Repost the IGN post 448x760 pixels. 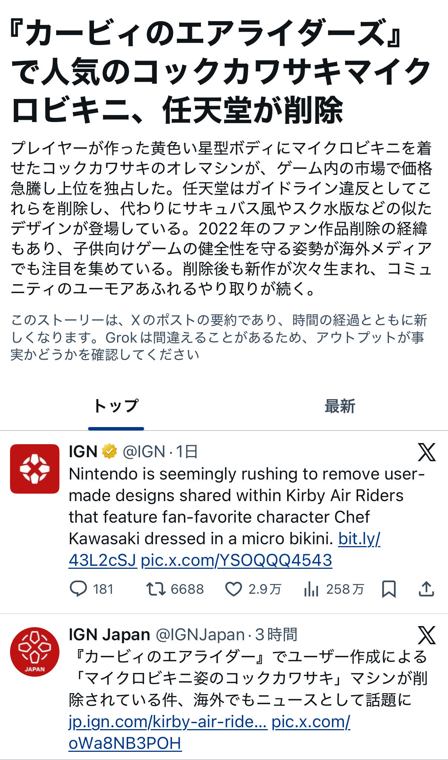click(x=156, y=589)
